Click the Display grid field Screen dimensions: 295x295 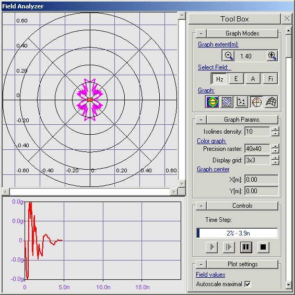tap(257, 160)
